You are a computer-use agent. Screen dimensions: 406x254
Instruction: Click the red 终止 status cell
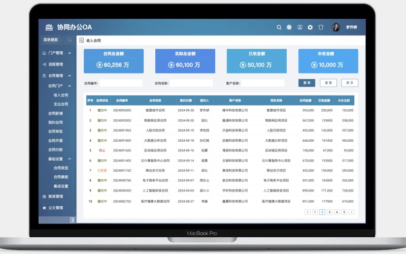tap(102, 150)
